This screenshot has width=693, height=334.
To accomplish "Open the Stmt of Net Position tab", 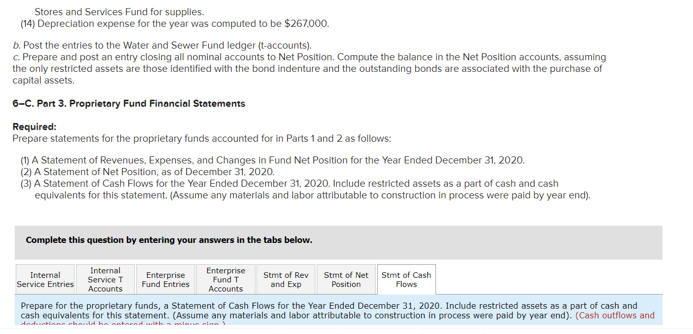I will pos(346,279).
